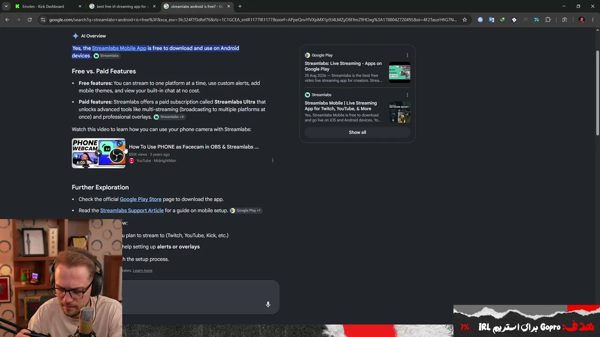Click the Learn more link
The width and height of the screenshot is (600, 337).
tap(142, 271)
